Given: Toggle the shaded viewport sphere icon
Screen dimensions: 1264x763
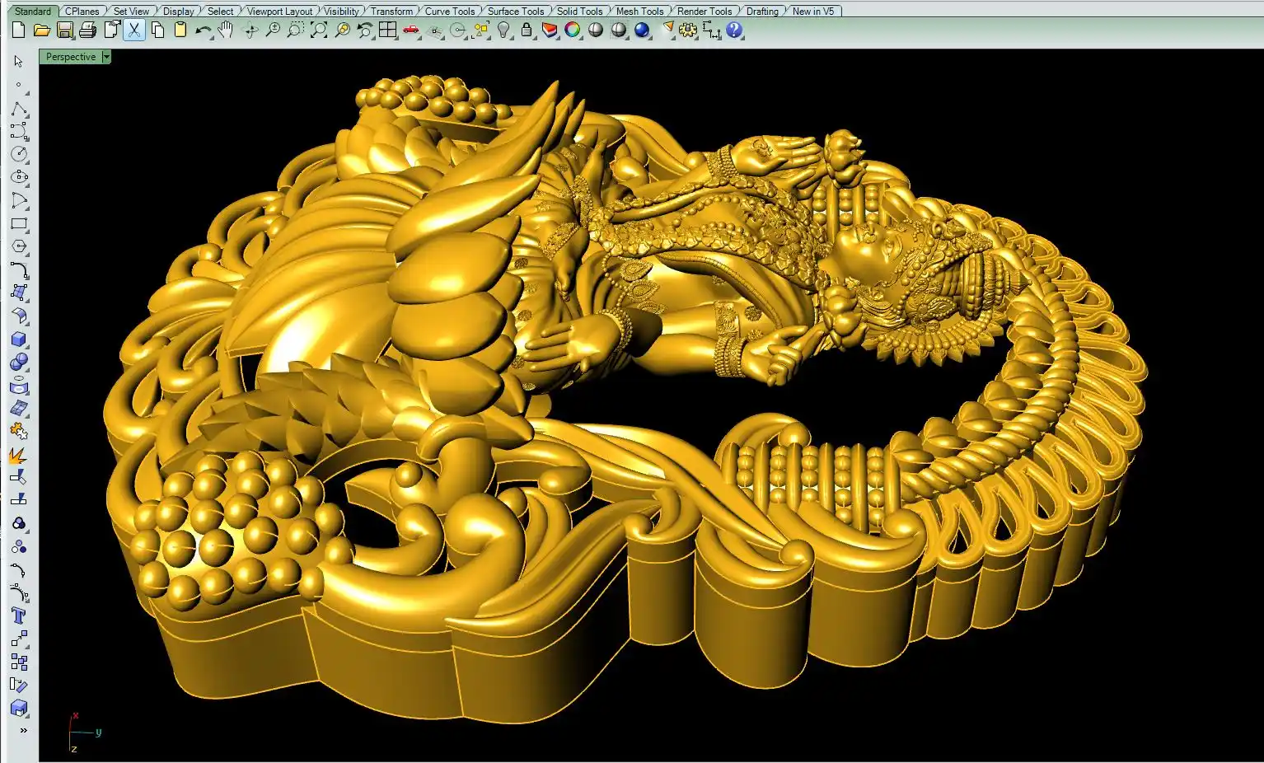Looking at the screenshot, I should click(x=596, y=30).
